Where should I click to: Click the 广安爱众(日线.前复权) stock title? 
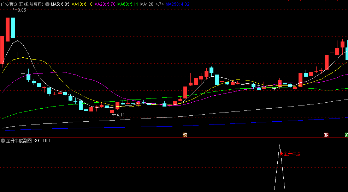pos(22,4)
